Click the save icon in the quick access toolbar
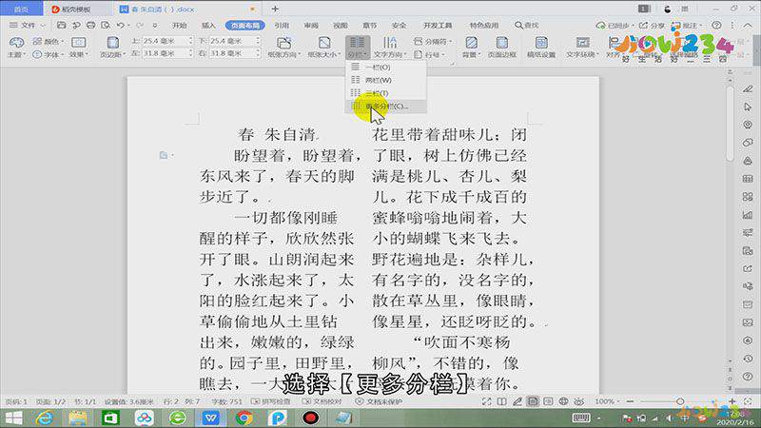The width and height of the screenshot is (761, 428). pyautogui.click(x=61, y=25)
